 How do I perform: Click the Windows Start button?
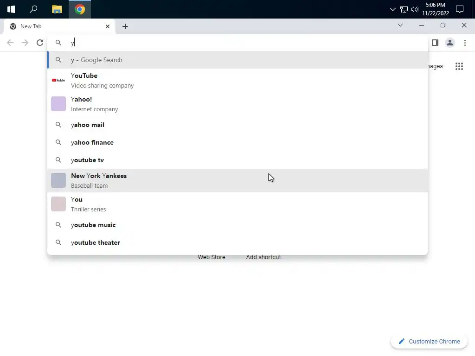pos(11,9)
